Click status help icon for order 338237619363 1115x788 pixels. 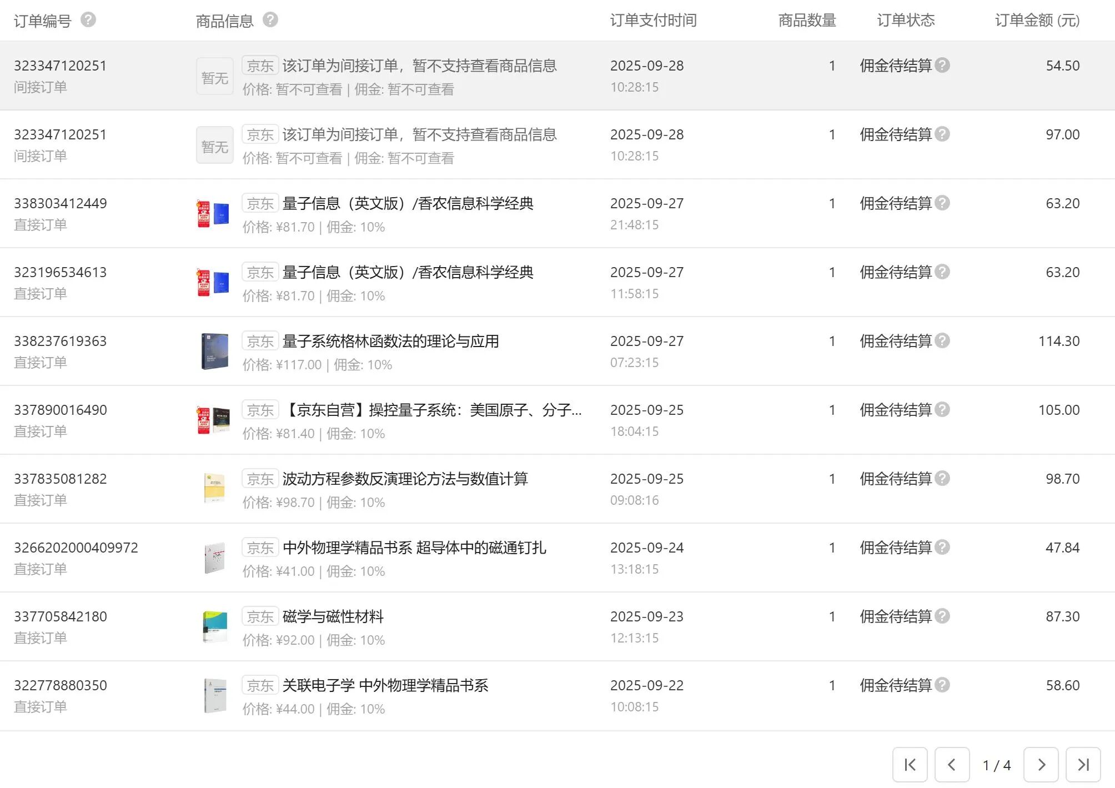pyautogui.click(x=942, y=341)
